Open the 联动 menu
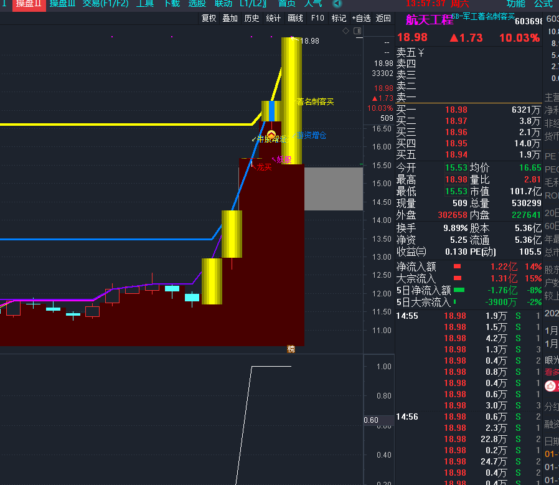559x485 pixels. click(223, 4)
